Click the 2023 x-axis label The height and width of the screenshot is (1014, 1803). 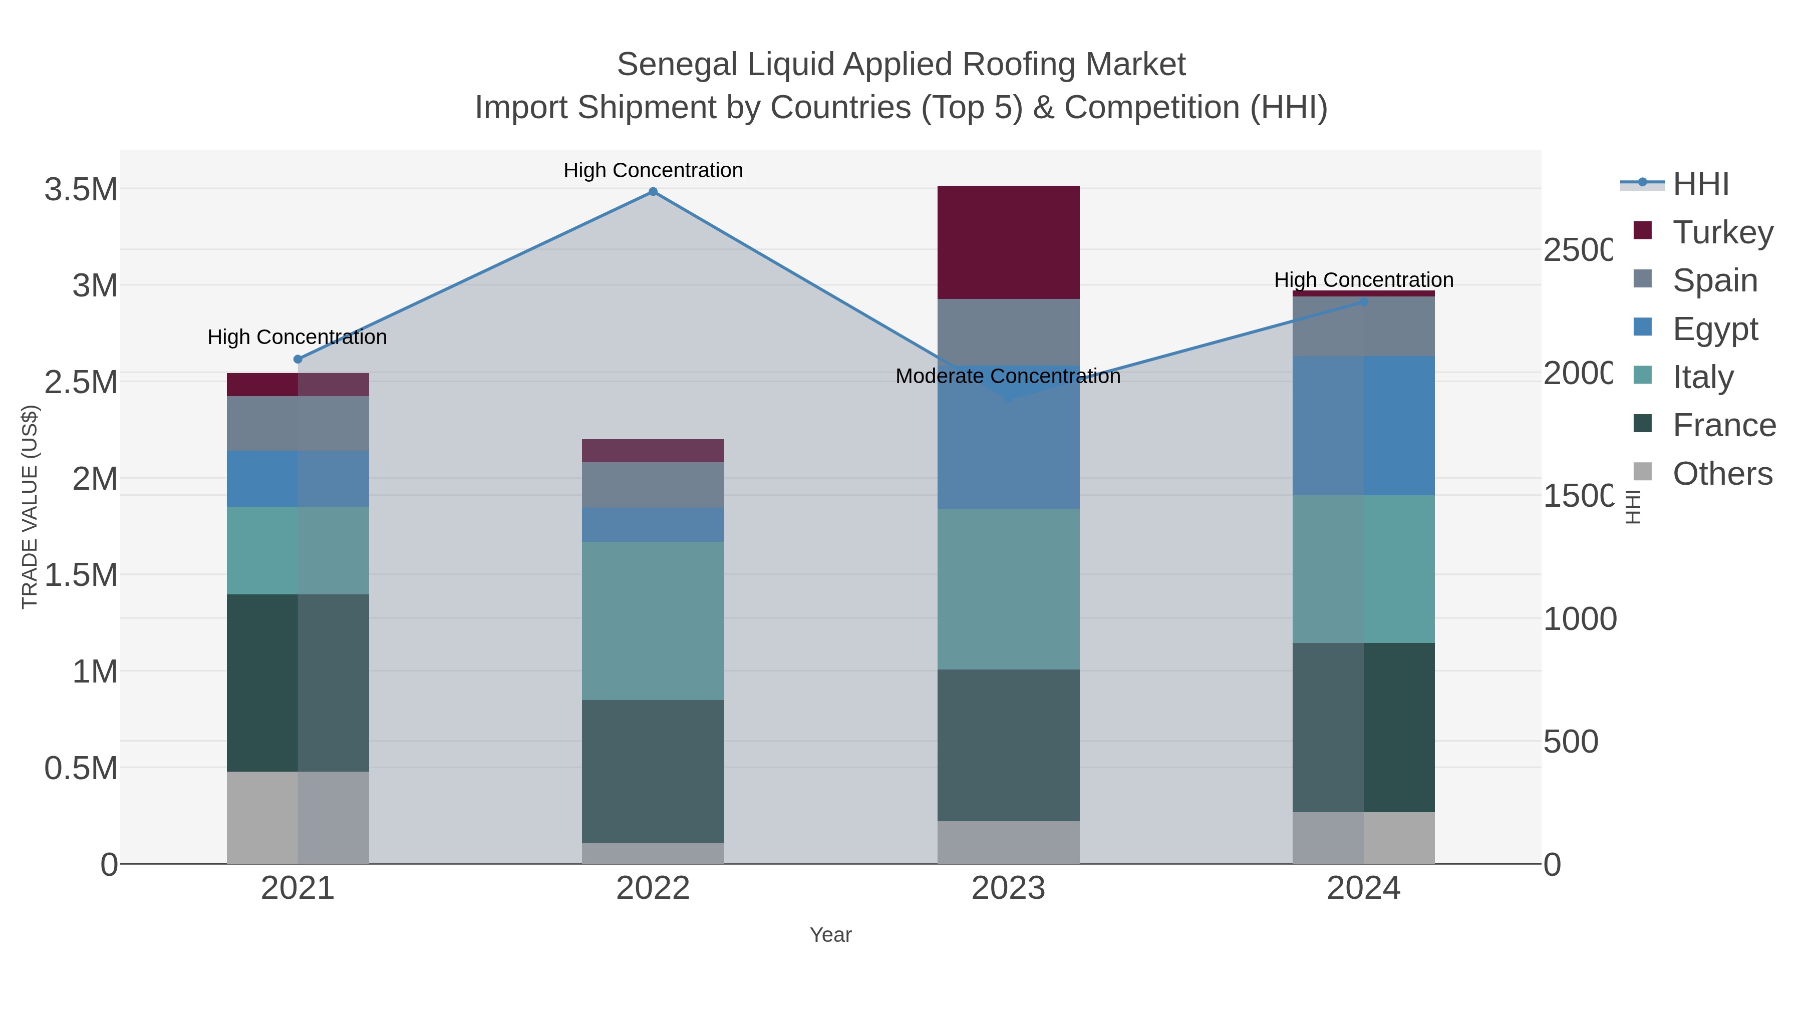coord(1009,889)
